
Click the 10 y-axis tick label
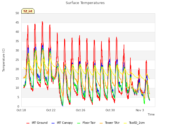point(17,88)
